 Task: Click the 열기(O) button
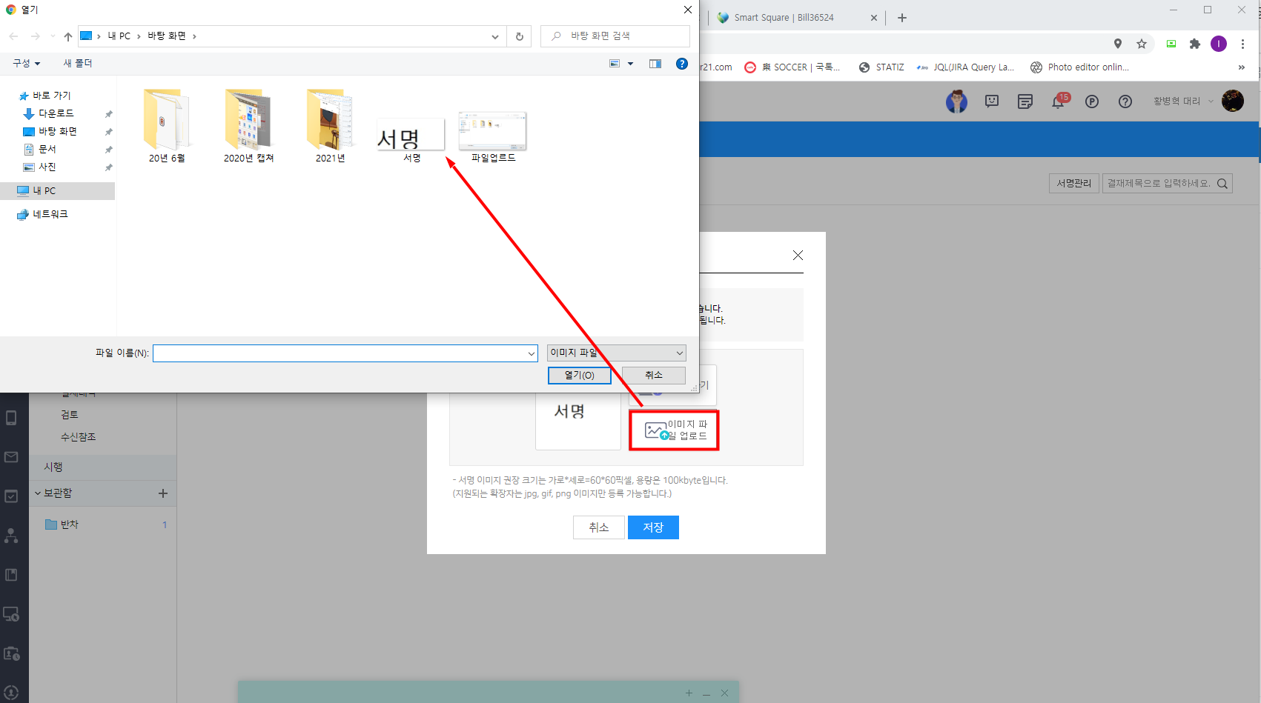[x=579, y=376]
